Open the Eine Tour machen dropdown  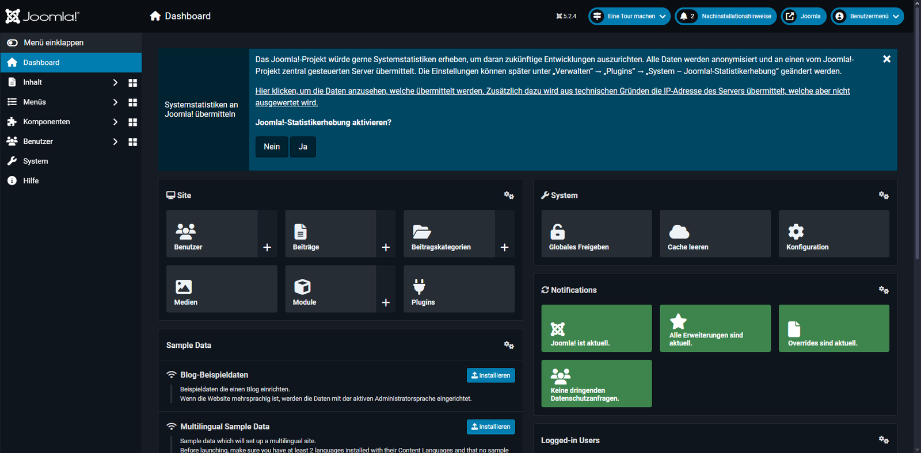pos(629,16)
